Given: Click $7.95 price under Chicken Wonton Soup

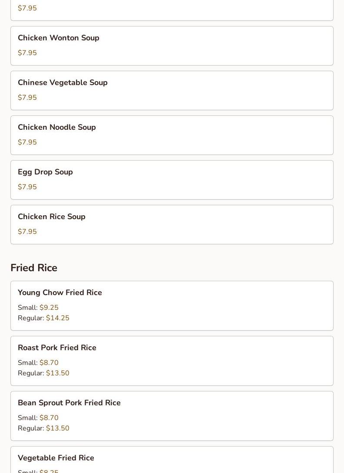Looking at the screenshot, I should [27, 53].
